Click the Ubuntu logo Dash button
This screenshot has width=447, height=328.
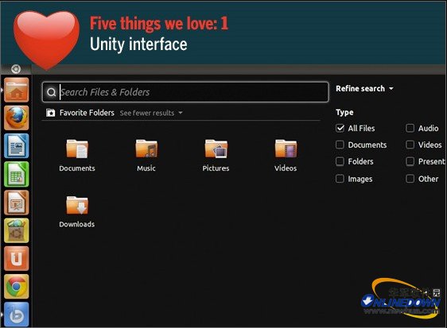tap(16, 69)
